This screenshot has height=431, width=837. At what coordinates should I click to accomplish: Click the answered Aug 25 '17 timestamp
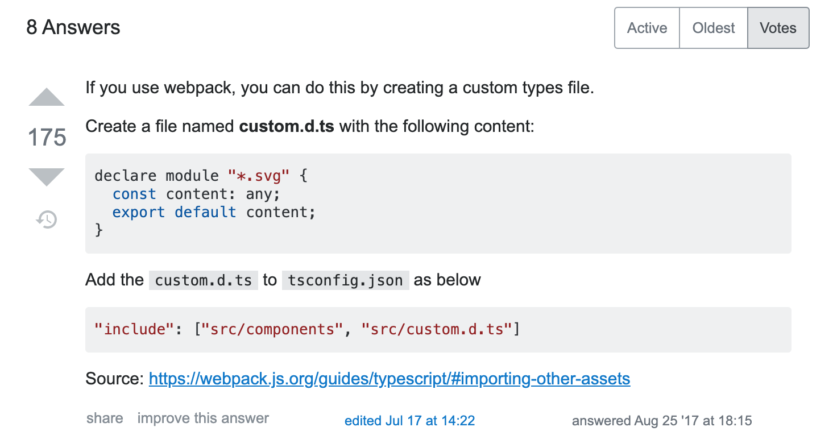(x=662, y=421)
